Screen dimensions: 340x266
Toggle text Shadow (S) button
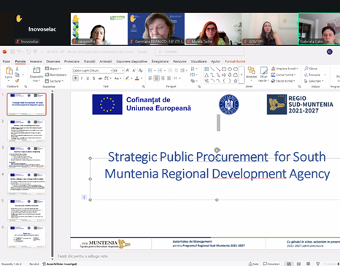point(93,78)
